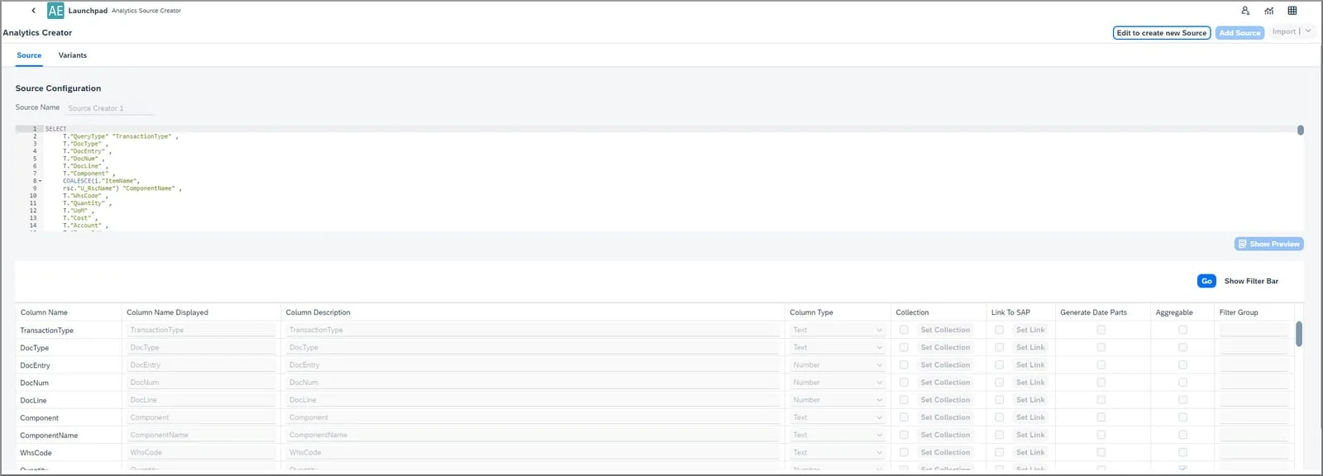Click Filter Group field for DocLine
This screenshot has width=1323, height=476.
tap(1254, 400)
